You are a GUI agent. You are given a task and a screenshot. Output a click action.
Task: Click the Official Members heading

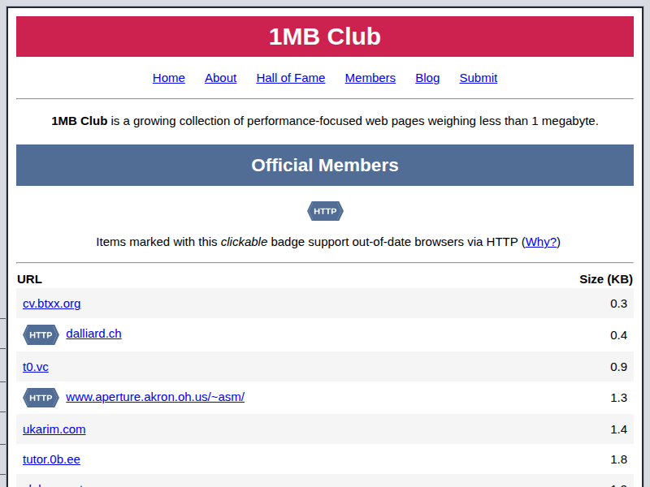click(325, 165)
